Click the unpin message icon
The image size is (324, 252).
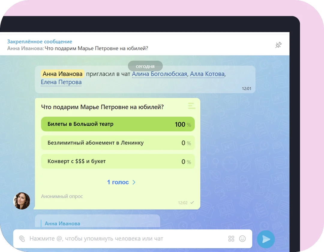click(x=278, y=45)
